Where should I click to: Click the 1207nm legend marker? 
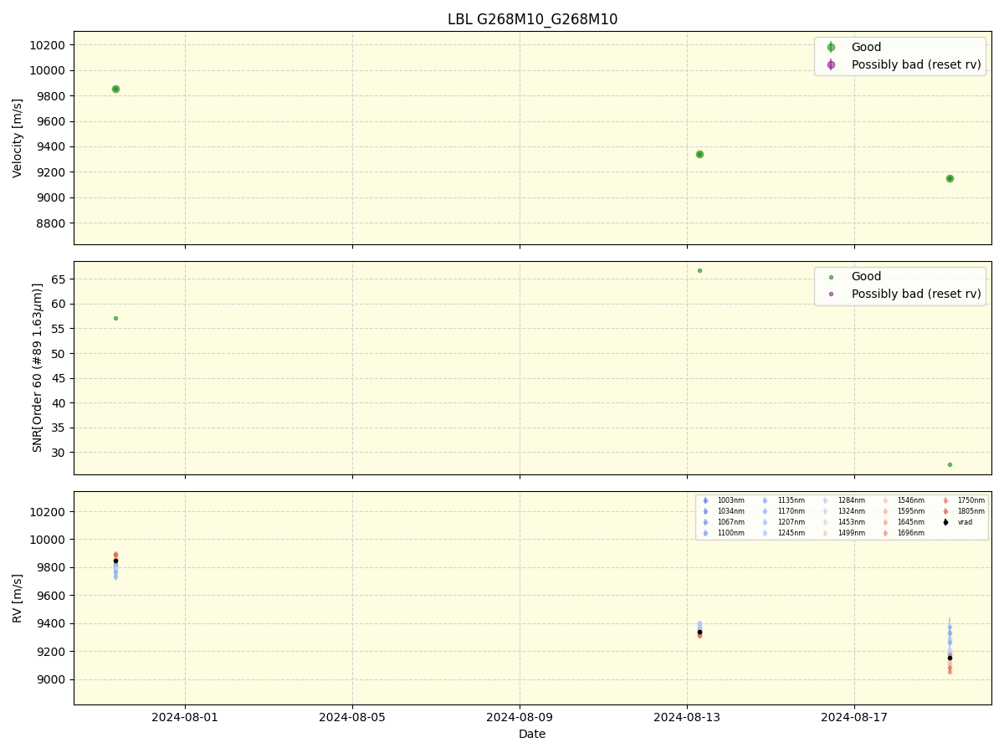point(766,522)
